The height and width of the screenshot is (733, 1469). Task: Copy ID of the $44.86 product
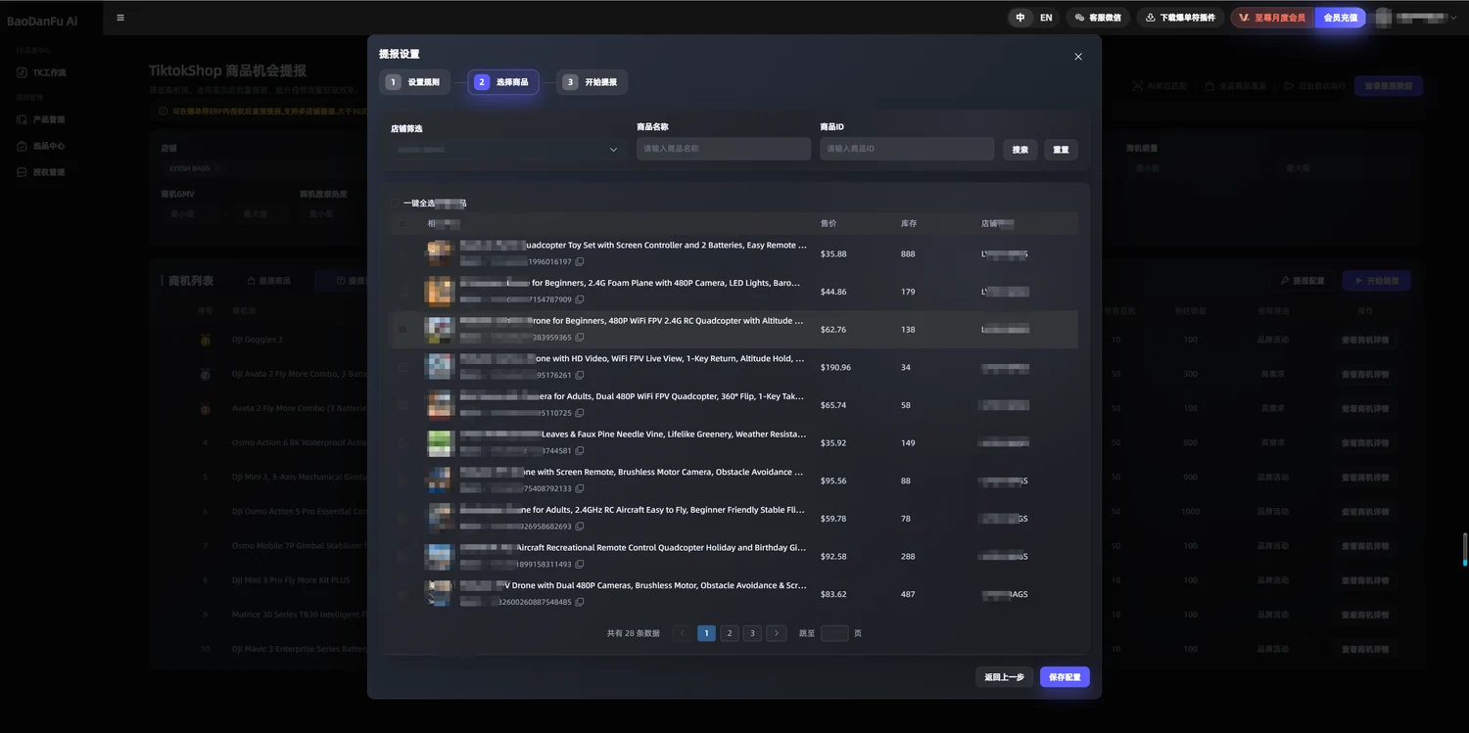click(x=580, y=299)
